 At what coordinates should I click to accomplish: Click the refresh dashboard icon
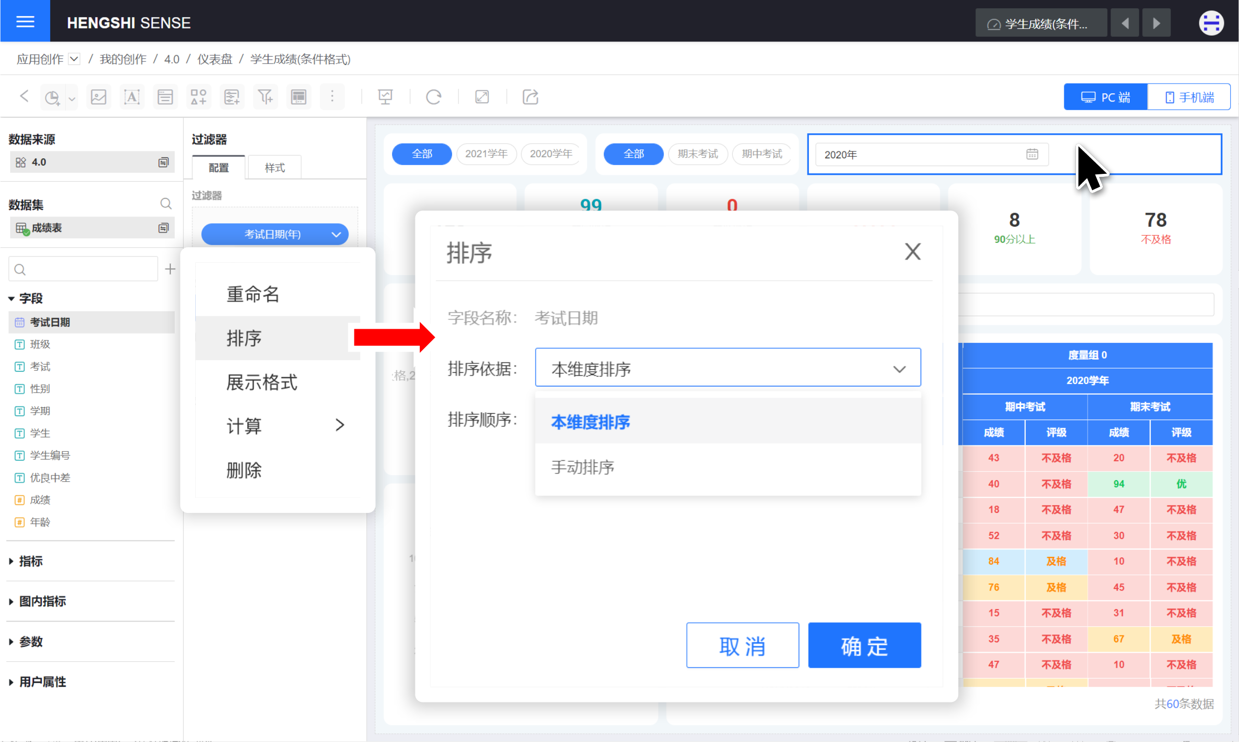433,97
